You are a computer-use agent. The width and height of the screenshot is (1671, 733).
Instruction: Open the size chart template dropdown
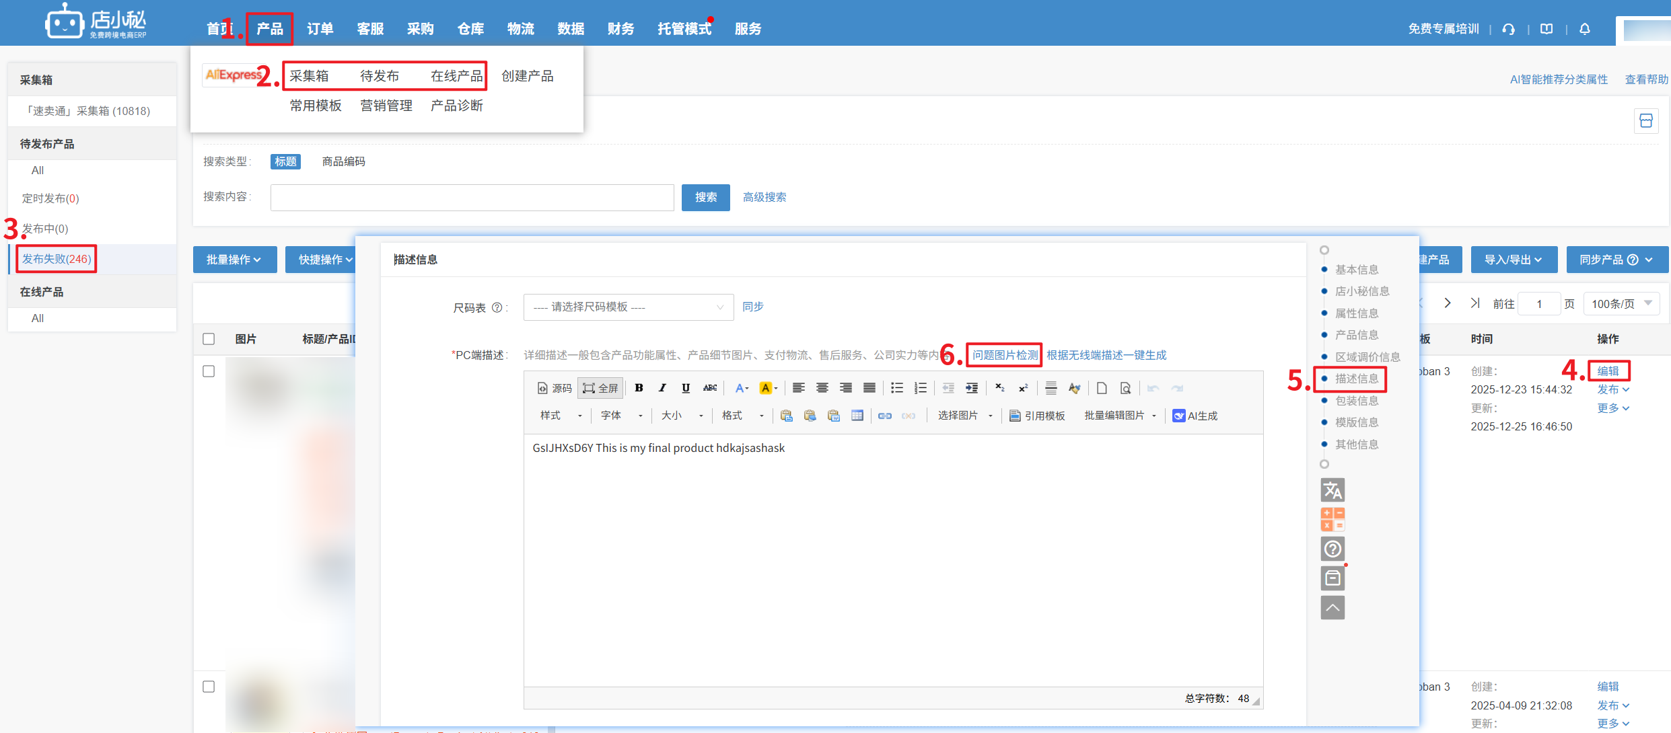tap(628, 307)
